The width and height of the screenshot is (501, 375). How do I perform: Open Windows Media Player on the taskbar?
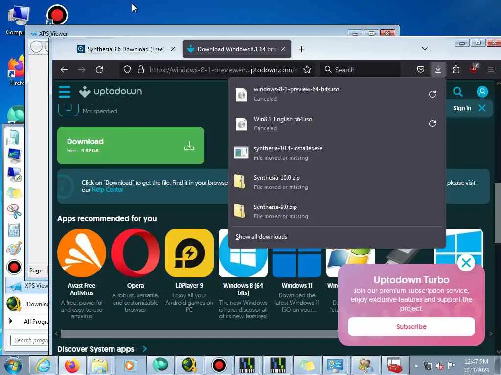pos(130,365)
